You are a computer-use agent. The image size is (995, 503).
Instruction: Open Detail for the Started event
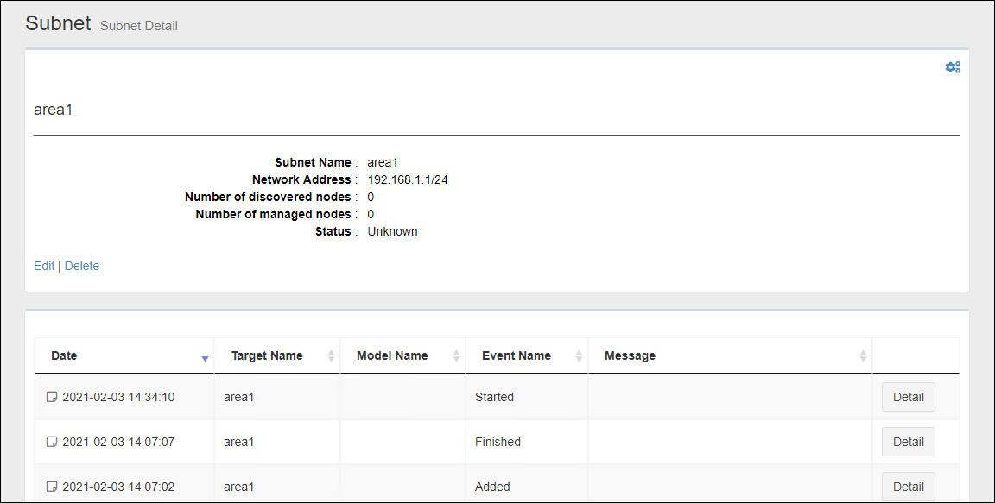[908, 397]
